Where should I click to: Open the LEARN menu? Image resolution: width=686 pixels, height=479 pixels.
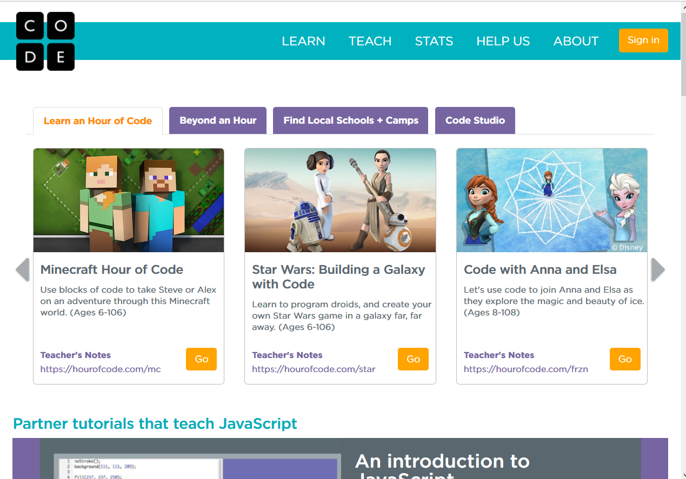(x=303, y=41)
